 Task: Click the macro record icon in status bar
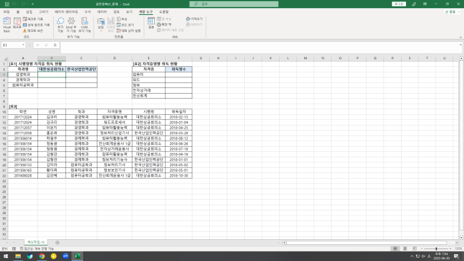point(14,249)
